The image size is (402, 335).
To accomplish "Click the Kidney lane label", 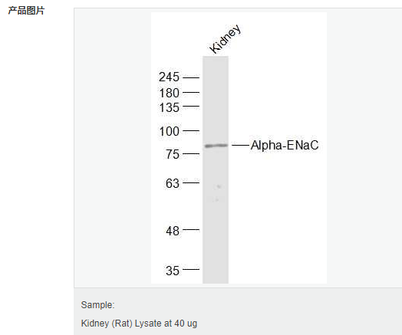I will 225,39.
